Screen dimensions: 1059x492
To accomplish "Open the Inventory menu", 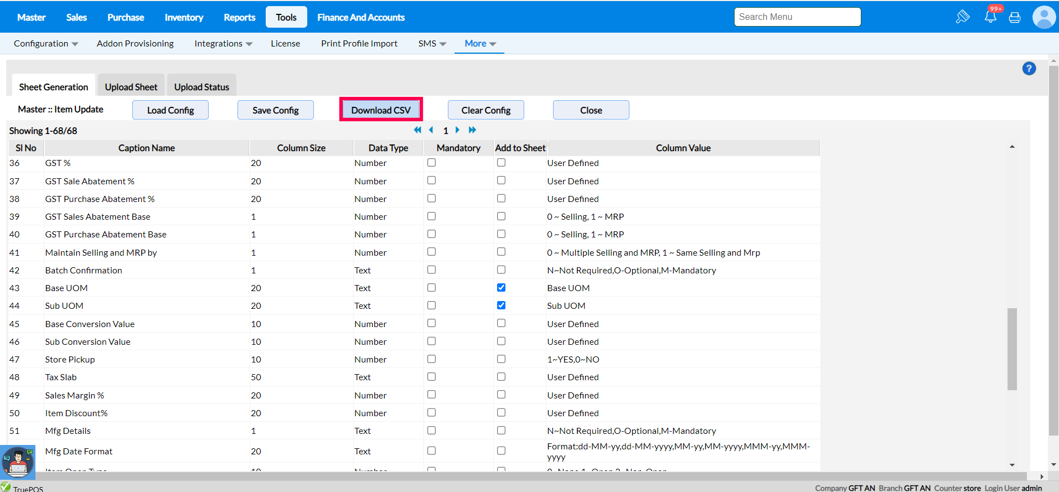I will (x=184, y=18).
